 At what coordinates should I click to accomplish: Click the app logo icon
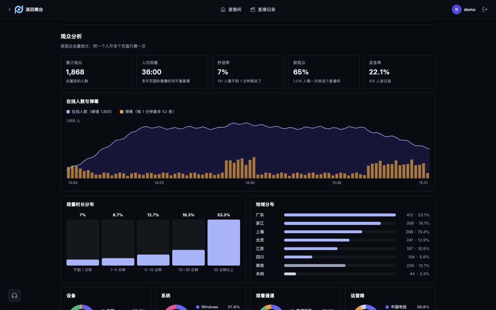19,10
